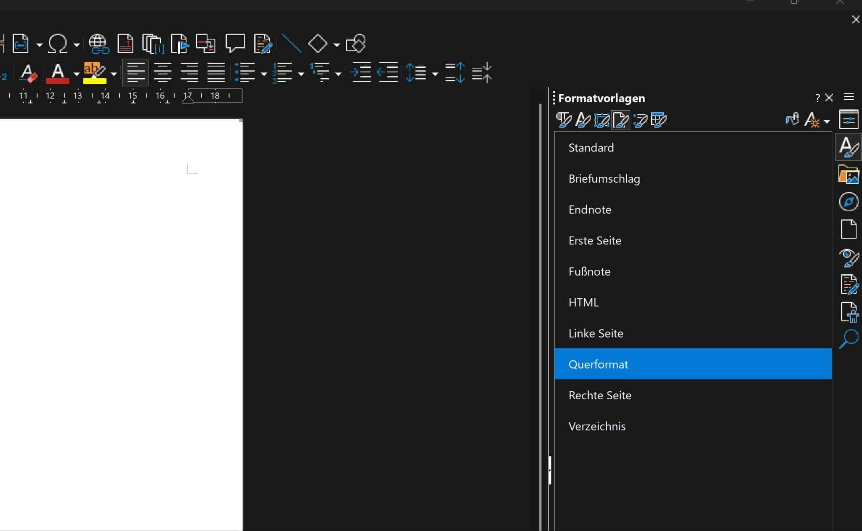Click the Insert Hyperlink globe icon
Image resolution: width=862 pixels, height=531 pixels.
click(x=98, y=44)
